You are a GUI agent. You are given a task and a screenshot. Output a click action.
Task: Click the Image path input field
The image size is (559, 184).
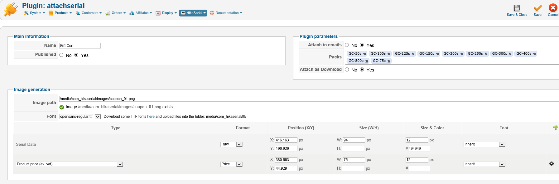click(309, 99)
